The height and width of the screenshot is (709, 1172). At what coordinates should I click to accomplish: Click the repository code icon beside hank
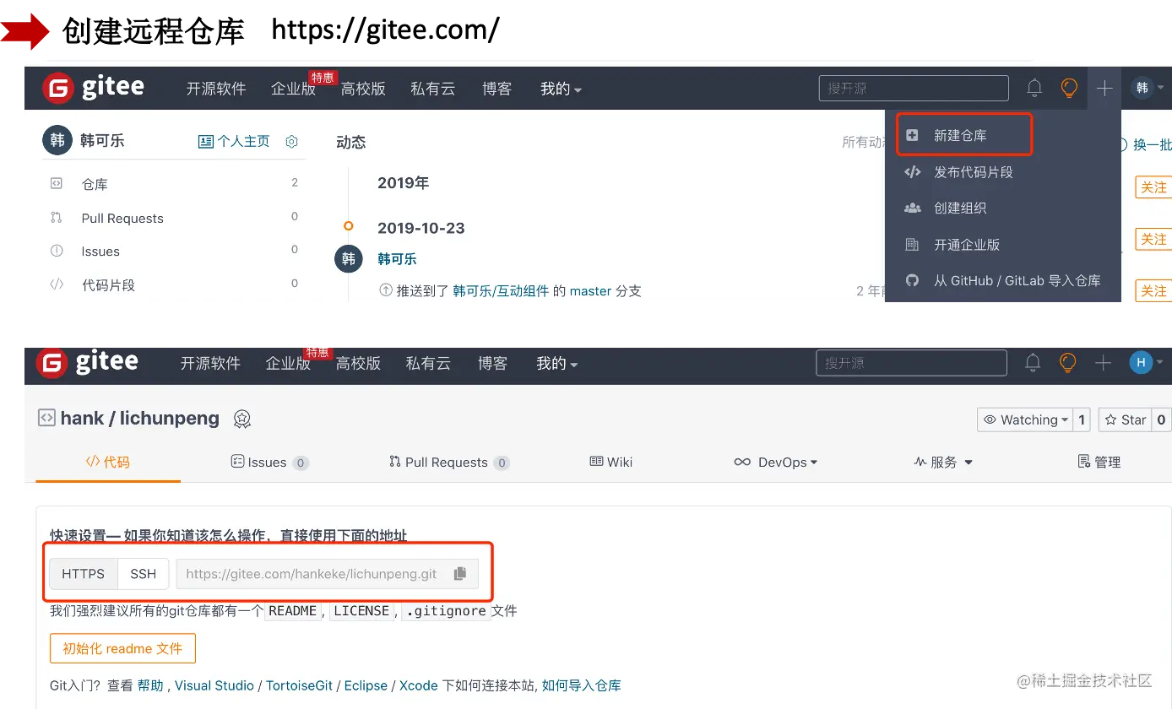click(46, 418)
